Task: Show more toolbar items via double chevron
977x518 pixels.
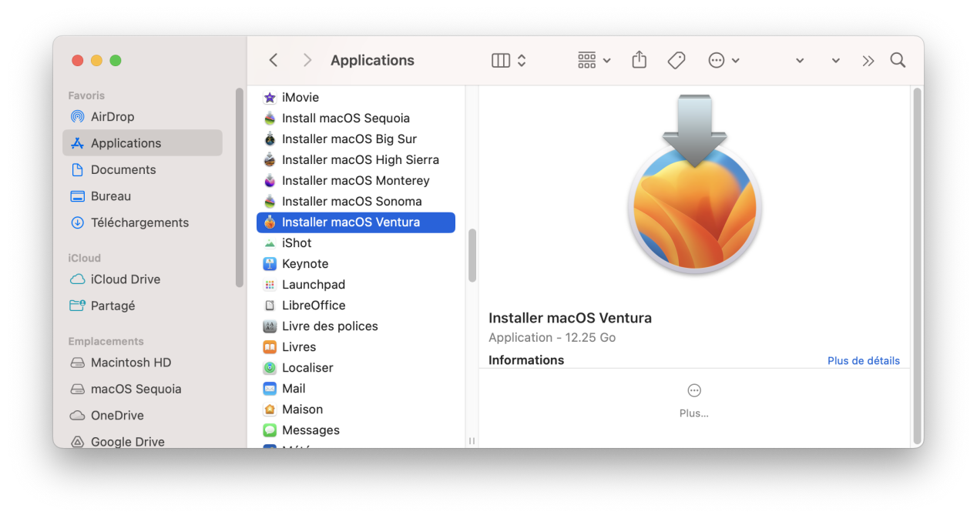Action: coord(868,61)
